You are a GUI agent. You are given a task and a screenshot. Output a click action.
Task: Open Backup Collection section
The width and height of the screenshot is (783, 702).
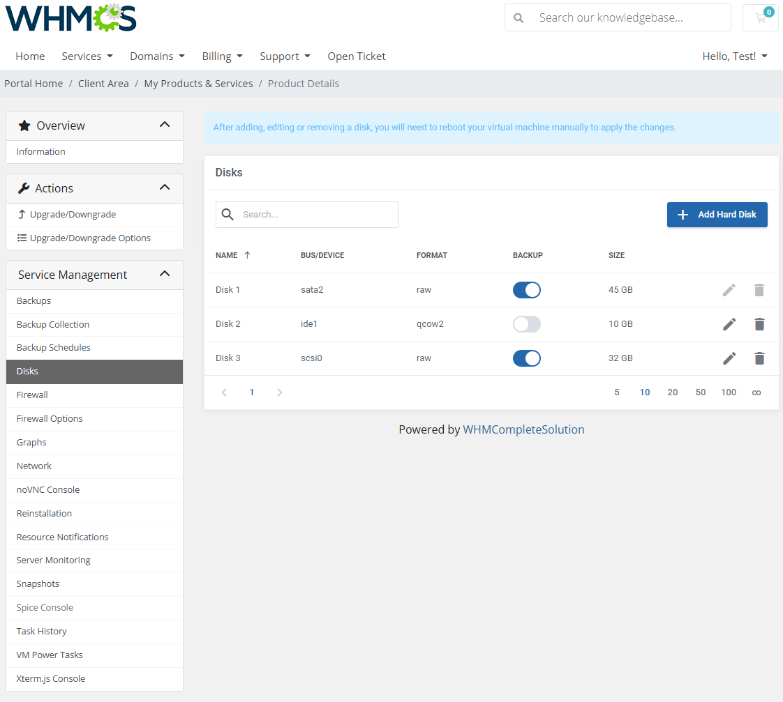(94, 324)
